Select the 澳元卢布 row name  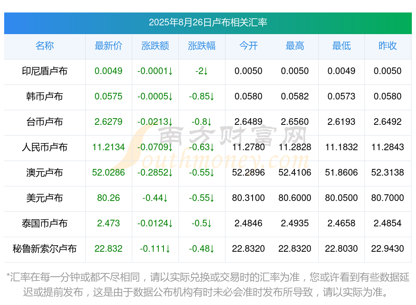pyautogui.click(x=45, y=173)
